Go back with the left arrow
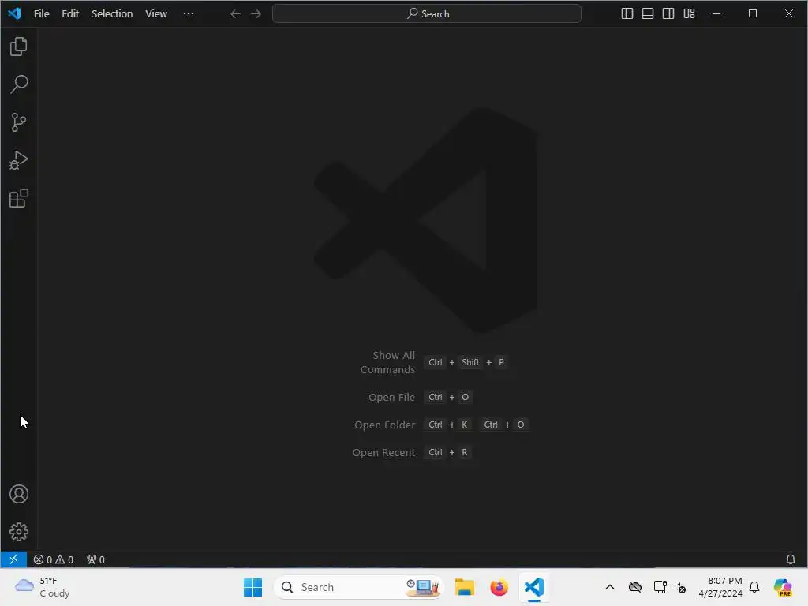This screenshot has width=808, height=606. tap(235, 14)
